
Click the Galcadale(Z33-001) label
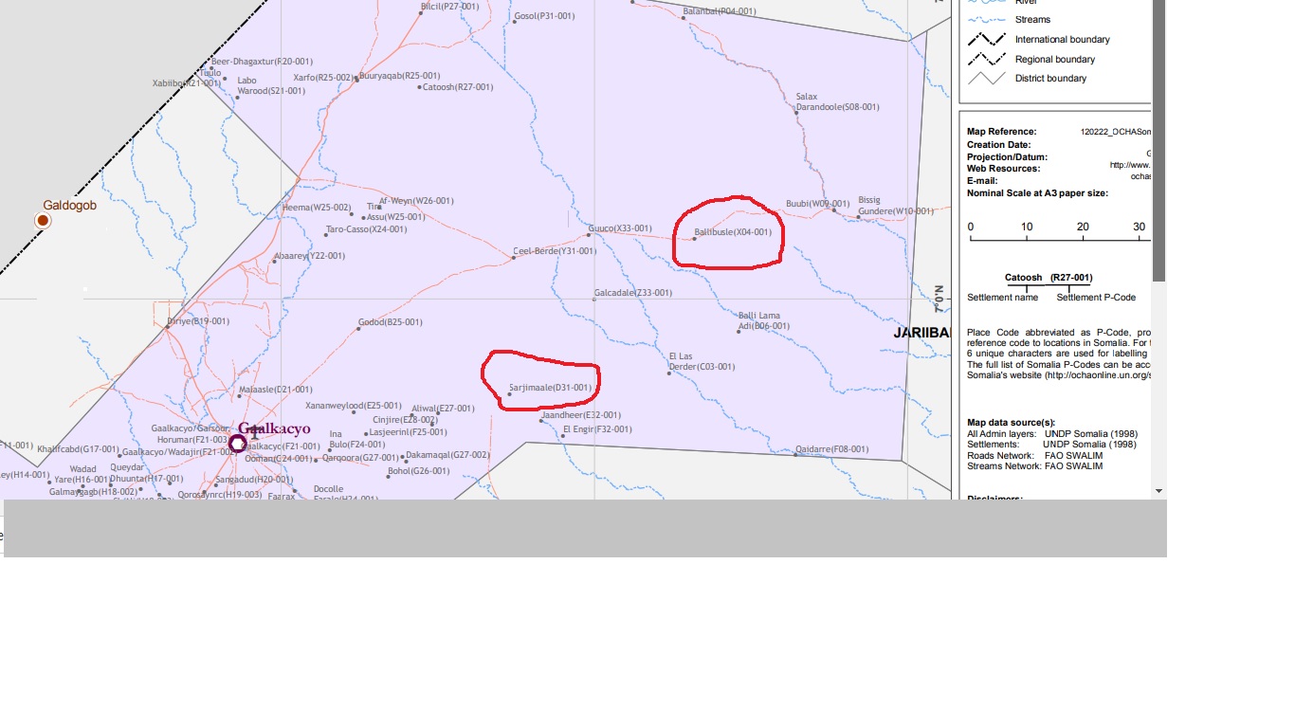pos(632,293)
